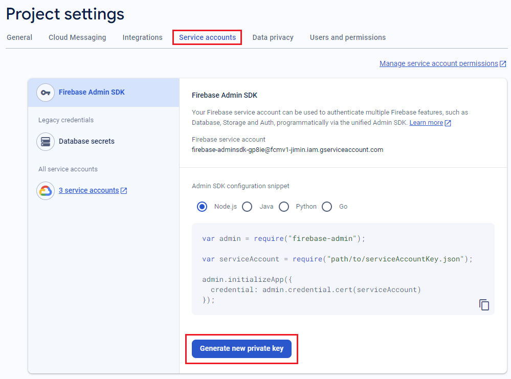
Task: Click the Project settings heading
Action: pos(65,14)
